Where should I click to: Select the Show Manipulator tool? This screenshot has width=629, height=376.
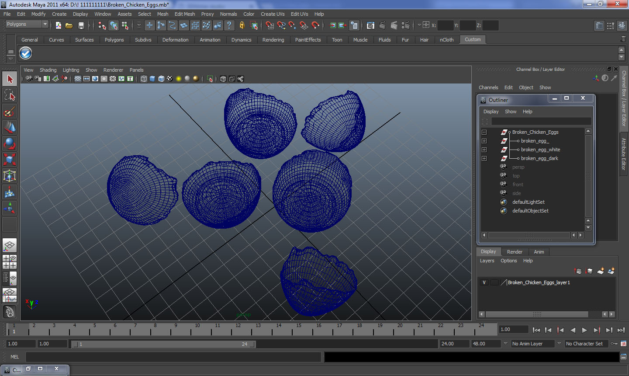point(10,208)
